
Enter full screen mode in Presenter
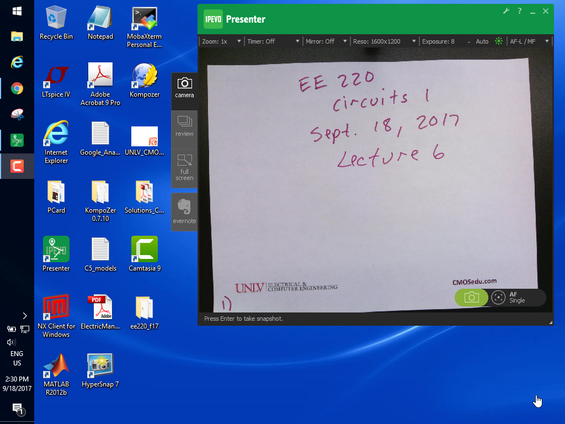tap(184, 168)
